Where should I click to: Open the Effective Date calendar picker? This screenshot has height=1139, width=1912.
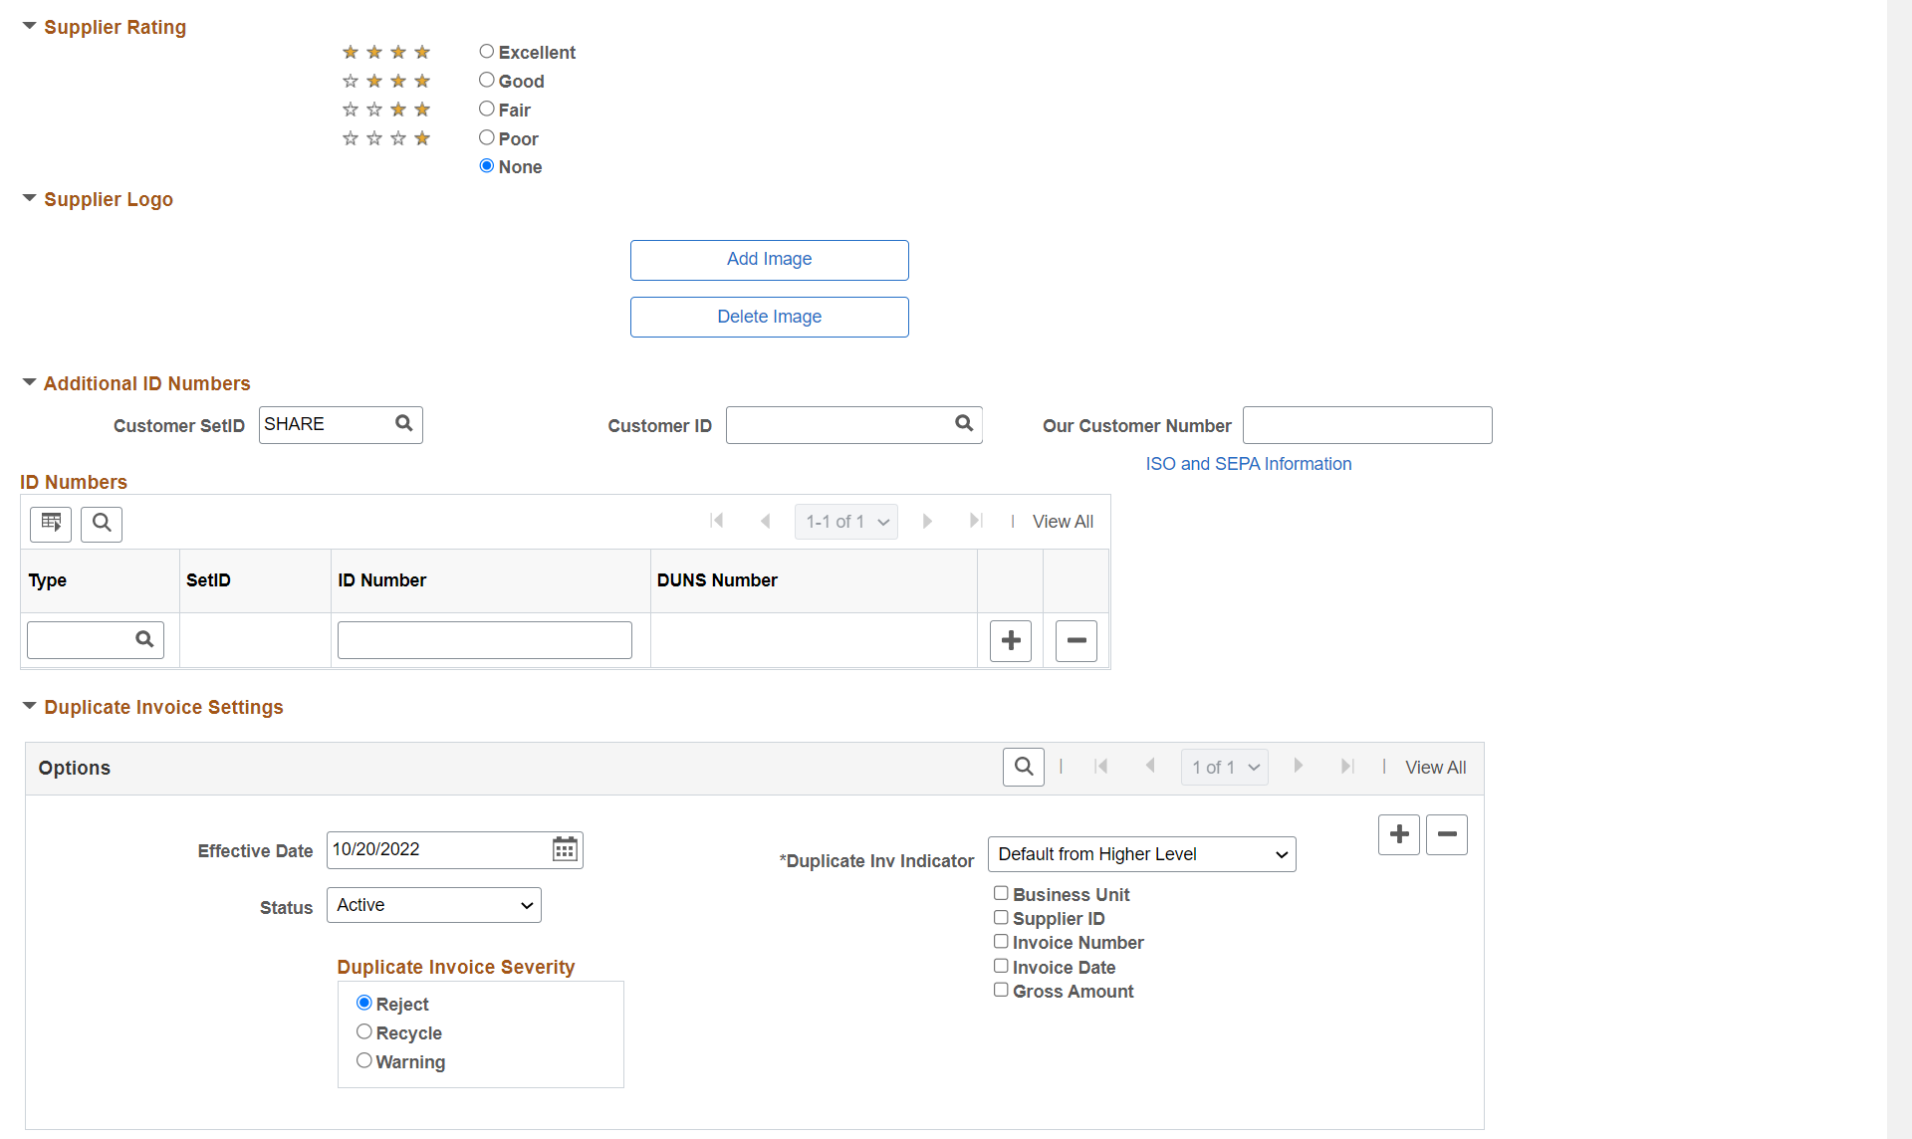(565, 849)
